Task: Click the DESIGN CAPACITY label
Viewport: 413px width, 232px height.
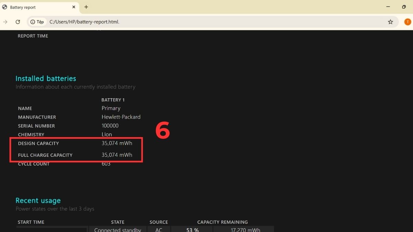Action: pos(39,143)
